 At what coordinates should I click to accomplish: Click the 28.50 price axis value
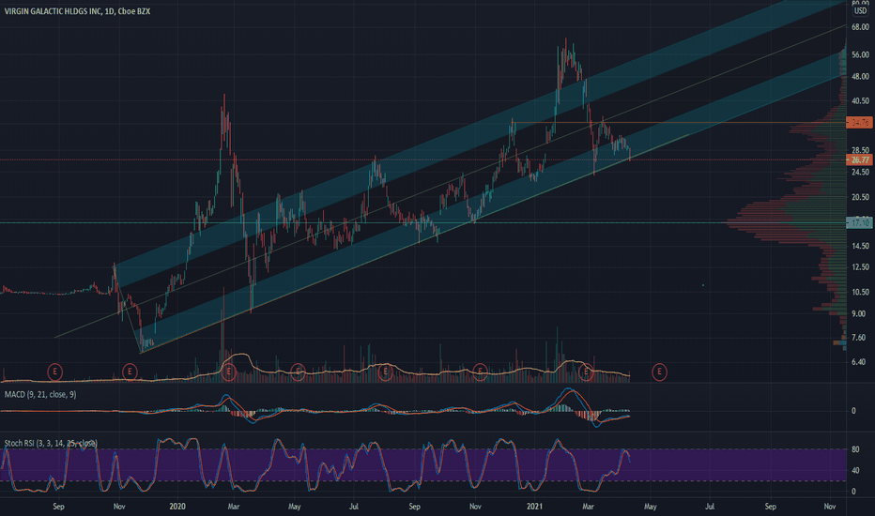tap(860, 150)
